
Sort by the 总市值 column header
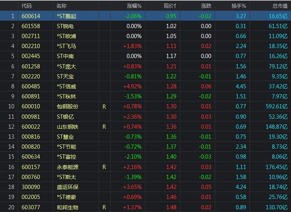coord(280,6)
